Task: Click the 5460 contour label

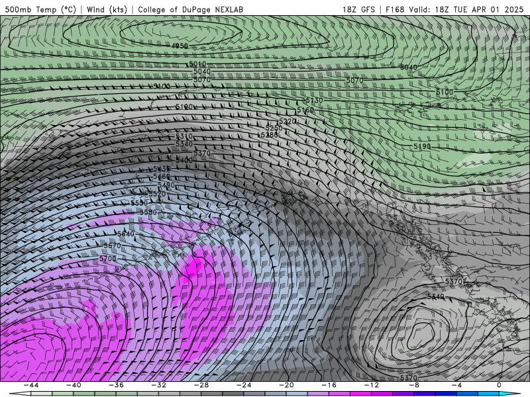Action: pyautogui.click(x=162, y=177)
